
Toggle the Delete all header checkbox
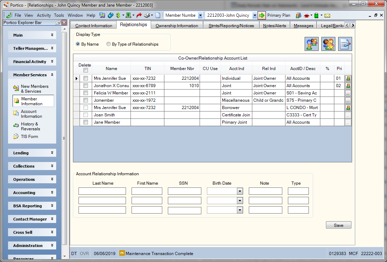pyautogui.click(x=85, y=70)
